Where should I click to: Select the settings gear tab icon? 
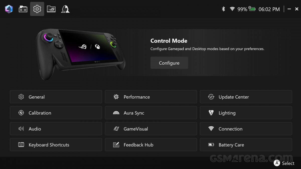coord(37,9)
